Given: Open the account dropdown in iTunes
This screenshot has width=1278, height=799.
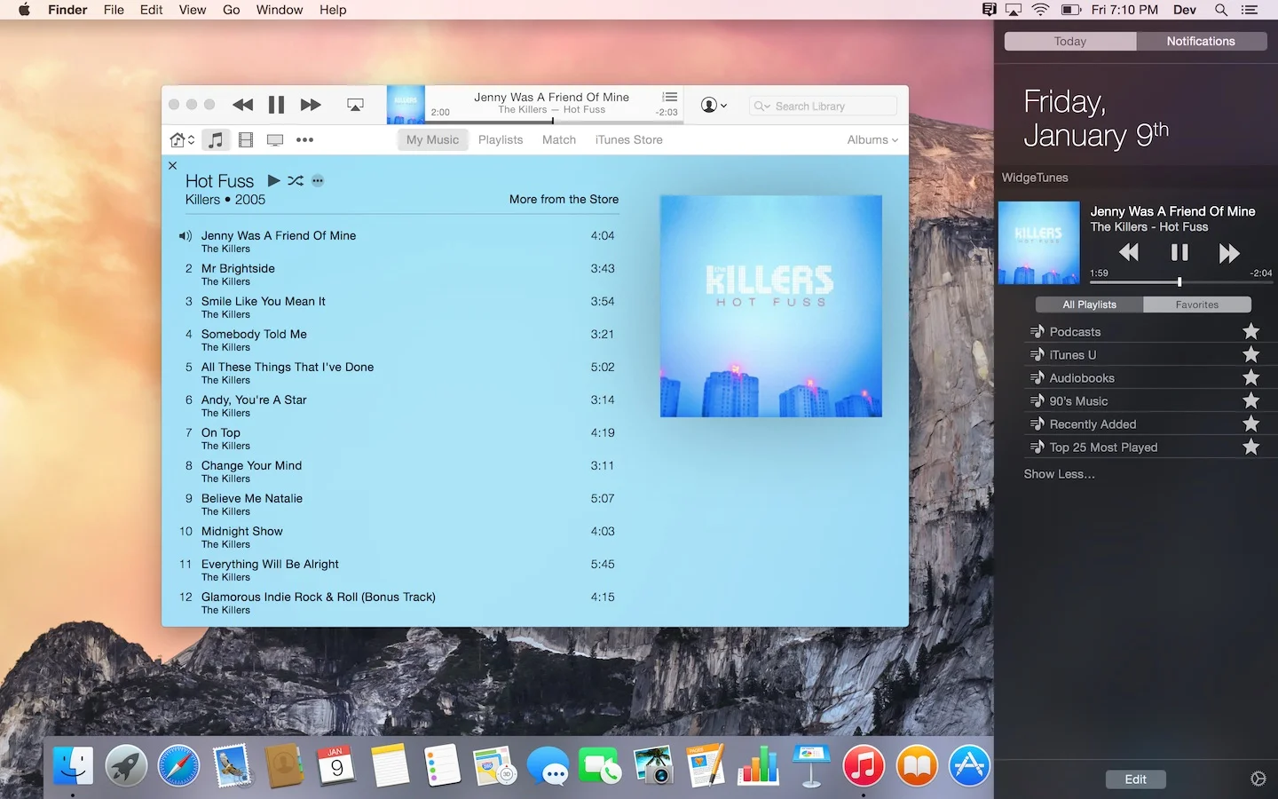Looking at the screenshot, I should (x=714, y=105).
